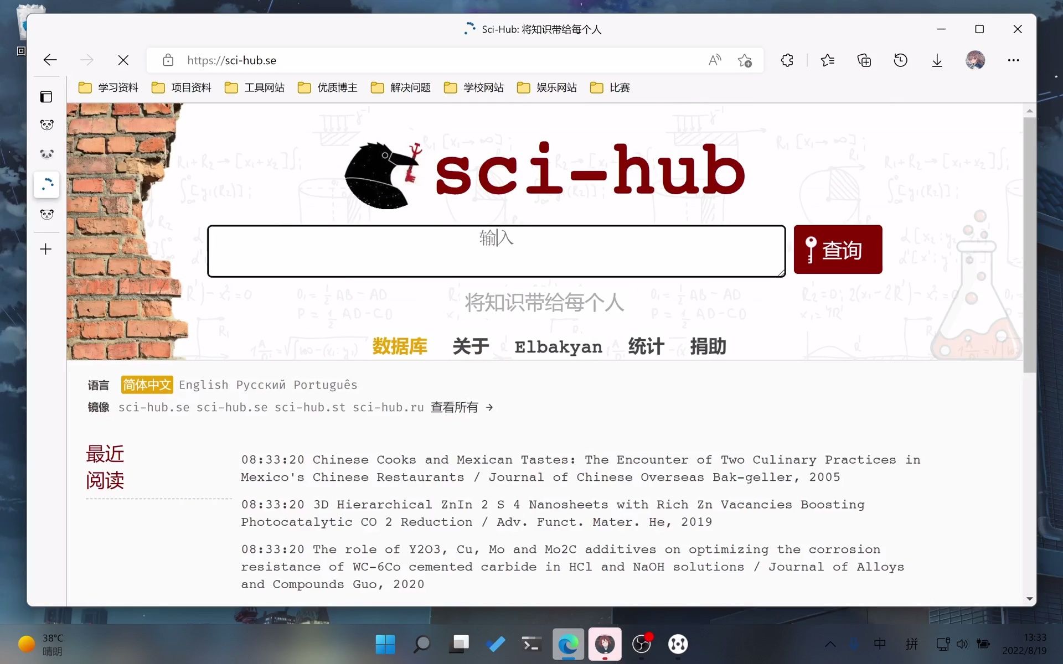Image resolution: width=1063 pixels, height=664 pixels.
Task: Toggle to English language option
Action: 204,385
